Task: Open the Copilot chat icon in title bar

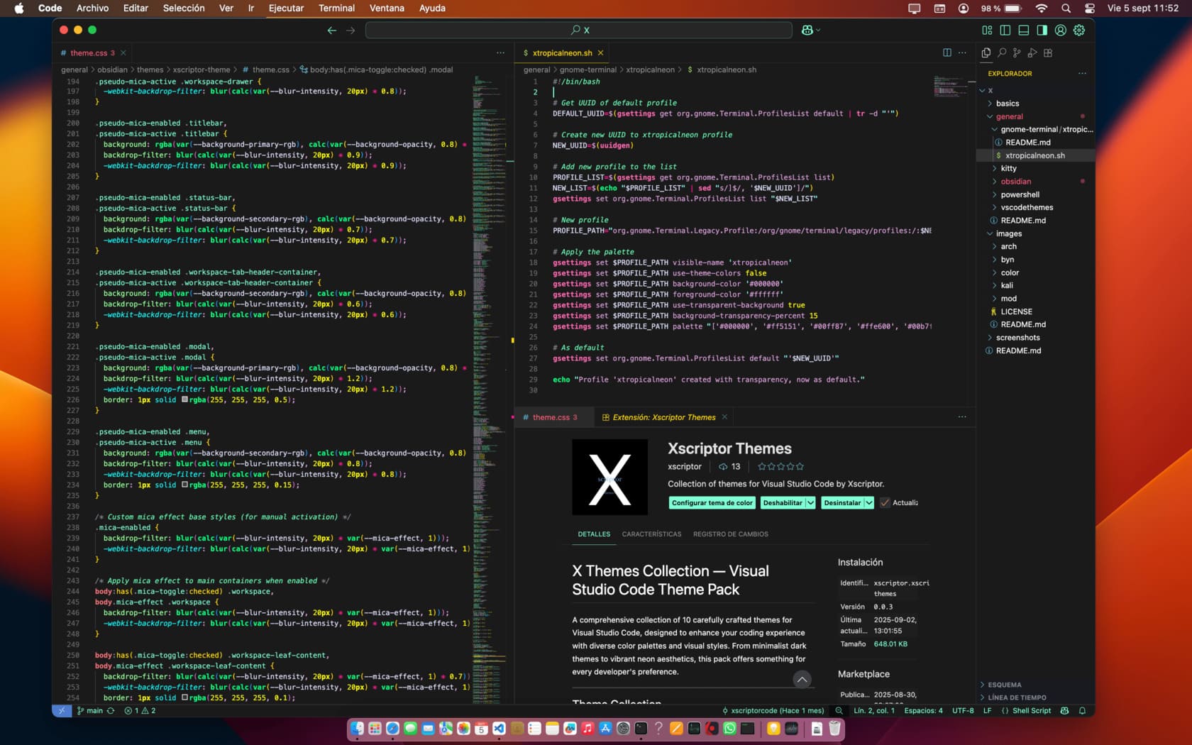Action: click(807, 30)
